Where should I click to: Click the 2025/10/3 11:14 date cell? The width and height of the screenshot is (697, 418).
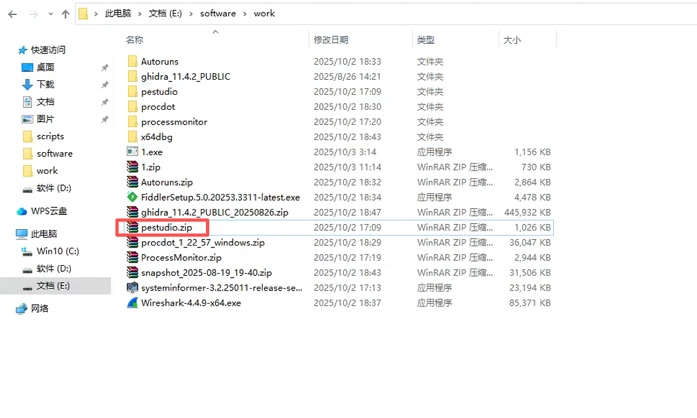[x=347, y=167]
